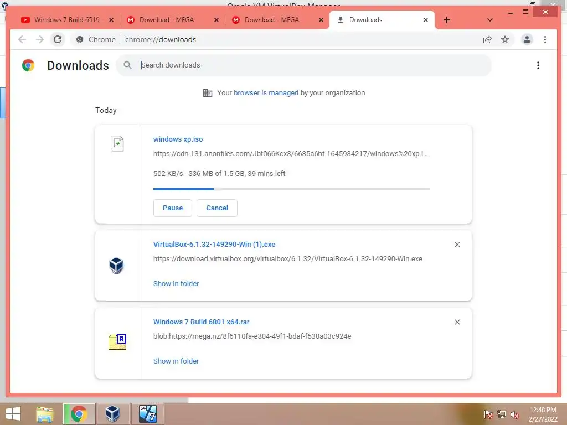Maximize the Chrome window
Screen dimensions: 567x425
tap(525, 12)
